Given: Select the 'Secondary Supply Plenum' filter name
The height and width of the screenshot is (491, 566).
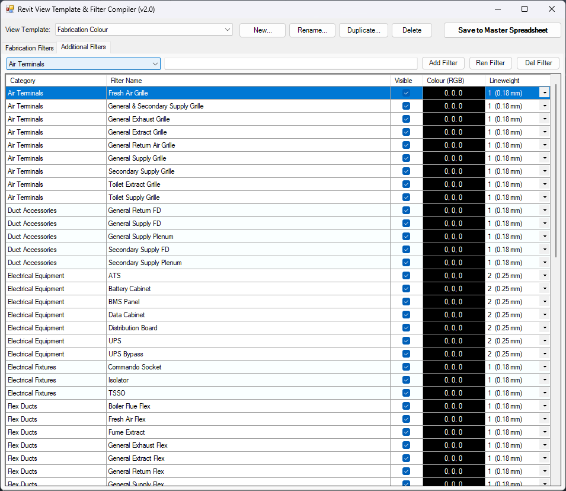Looking at the screenshot, I should (x=145, y=263).
